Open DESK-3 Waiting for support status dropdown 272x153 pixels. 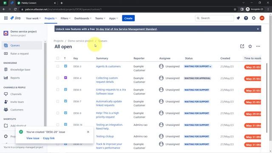[x=198, y=66]
